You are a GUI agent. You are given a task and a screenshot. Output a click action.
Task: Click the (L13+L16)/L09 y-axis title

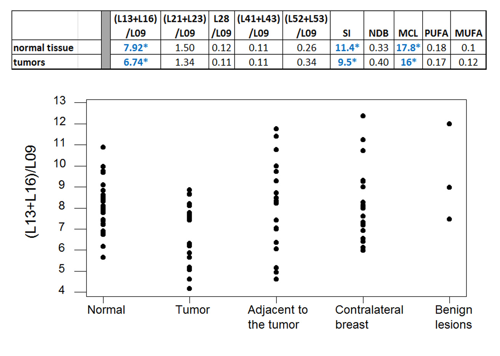[x=31, y=192]
